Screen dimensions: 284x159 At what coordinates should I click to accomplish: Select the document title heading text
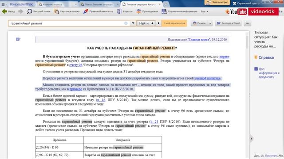click(132, 48)
